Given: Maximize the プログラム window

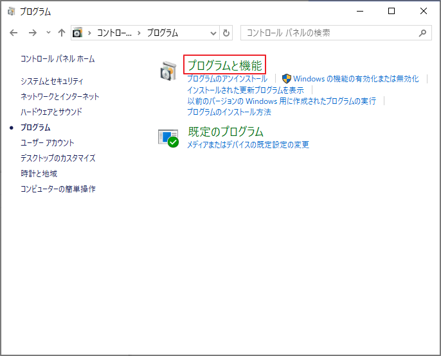Looking at the screenshot, I should 392,11.
